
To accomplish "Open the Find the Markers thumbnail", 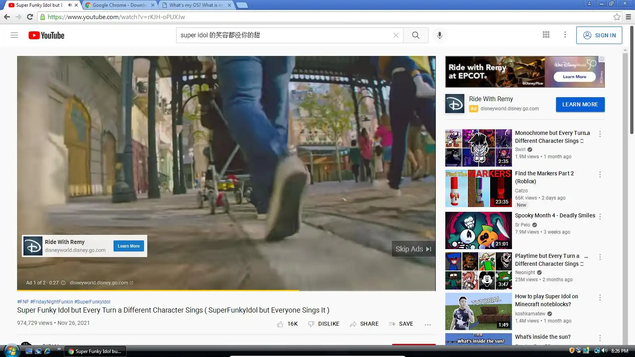I will pos(479,188).
